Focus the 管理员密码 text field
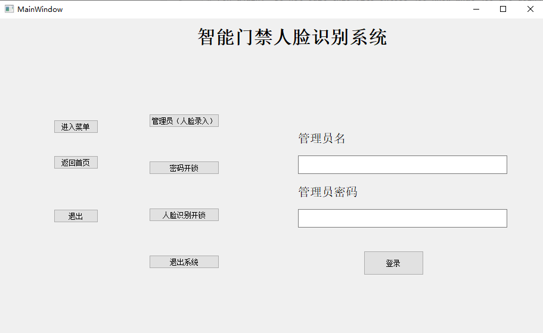Viewport: 543px width, 333px height. tap(402, 219)
